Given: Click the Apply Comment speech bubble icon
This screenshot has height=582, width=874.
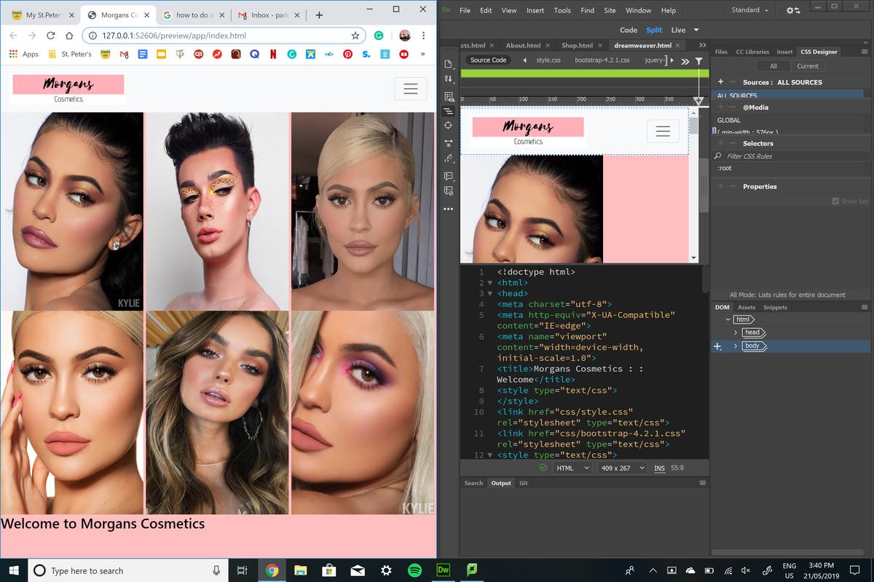Looking at the screenshot, I should tap(448, 176).
